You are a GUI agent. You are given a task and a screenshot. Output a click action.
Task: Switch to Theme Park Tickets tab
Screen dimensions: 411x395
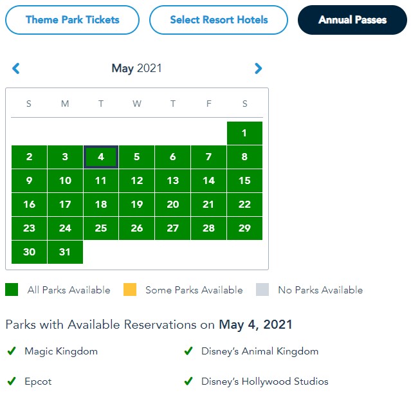click(x=72, y=20)
